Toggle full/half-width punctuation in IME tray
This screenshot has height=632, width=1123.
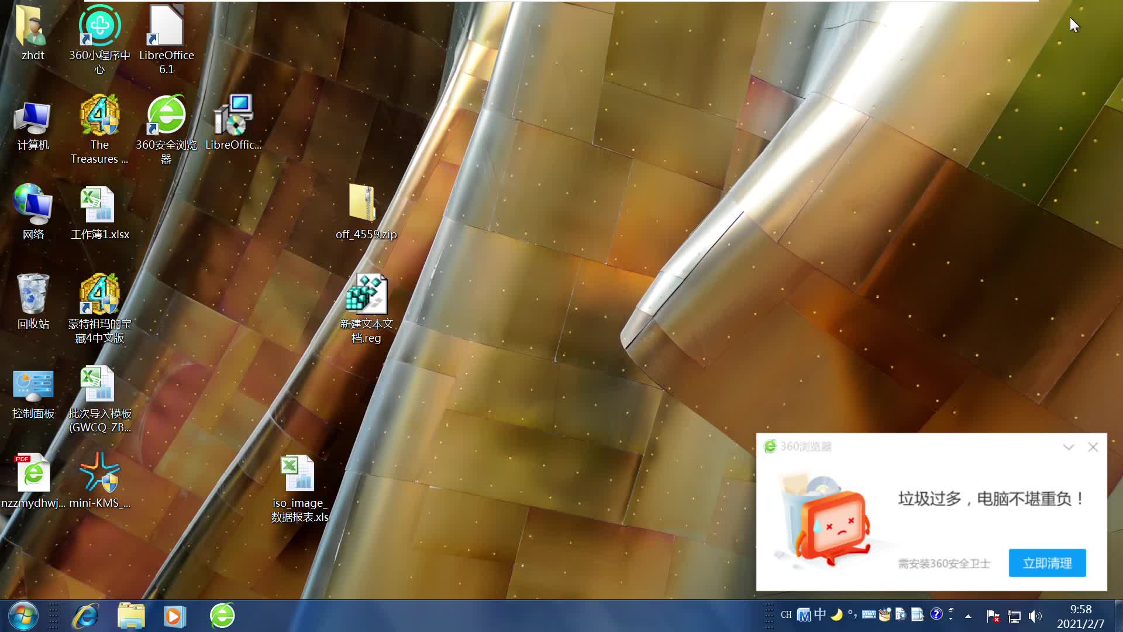tap(852, 615)
